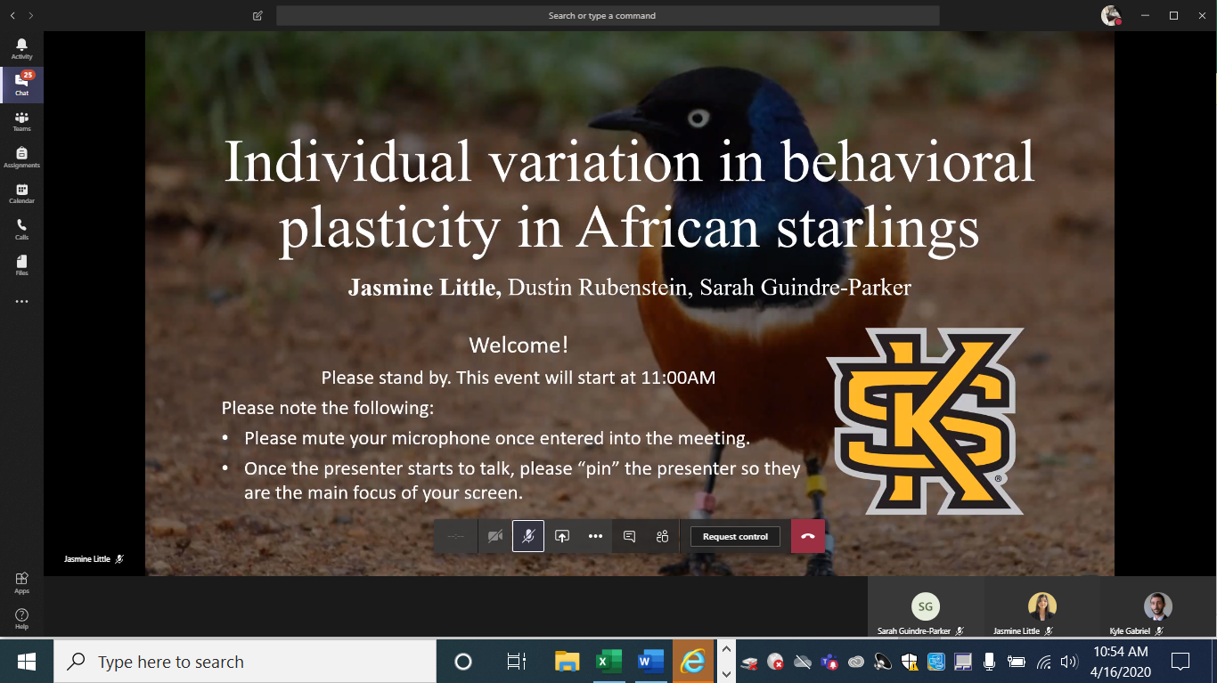Hang up the call
This screenshot has width=1217, height=683.
coord(808,536)
